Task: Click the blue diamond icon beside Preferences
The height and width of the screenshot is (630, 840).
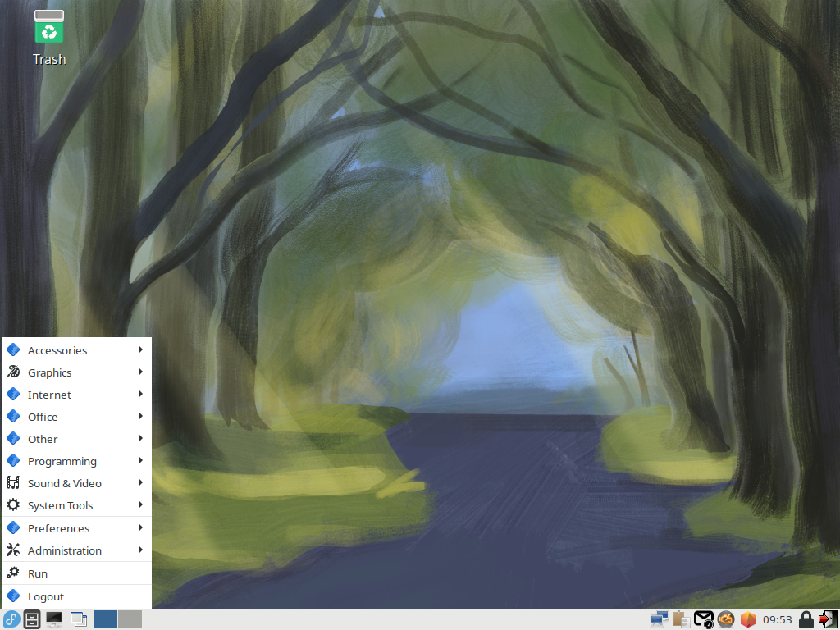Action: pyautogui.click(x=13, y=527)
